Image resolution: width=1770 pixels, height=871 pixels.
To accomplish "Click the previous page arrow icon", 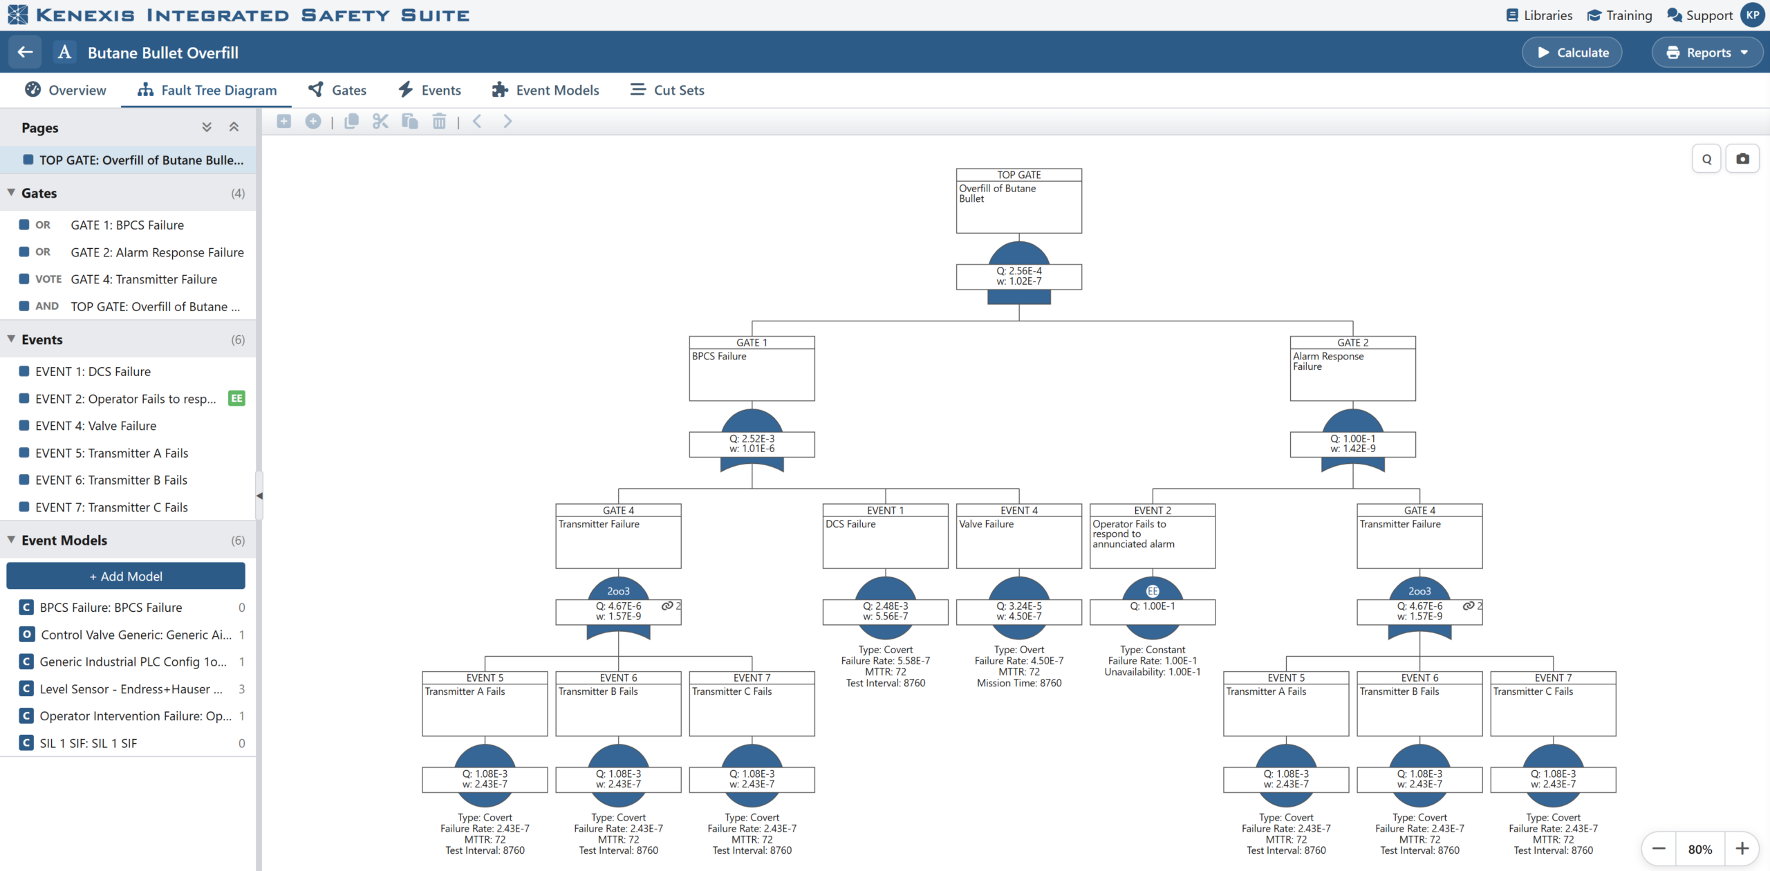I will coord(477,122).
